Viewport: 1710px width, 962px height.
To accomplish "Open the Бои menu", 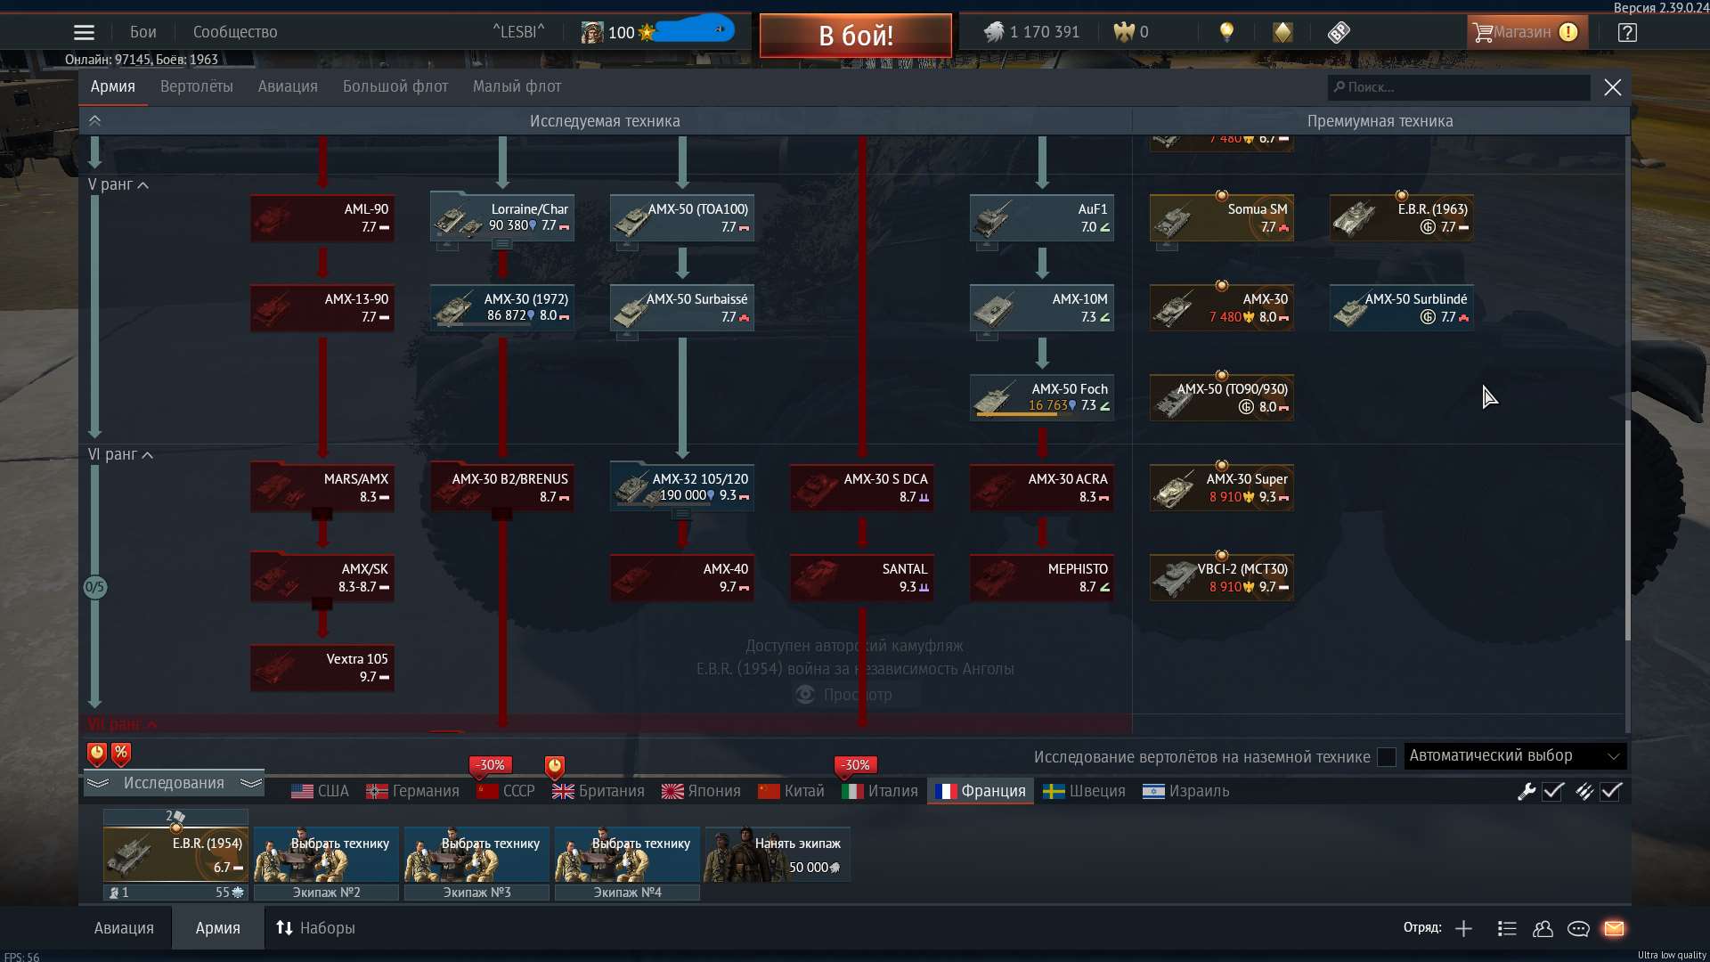I will coord(142,32).
